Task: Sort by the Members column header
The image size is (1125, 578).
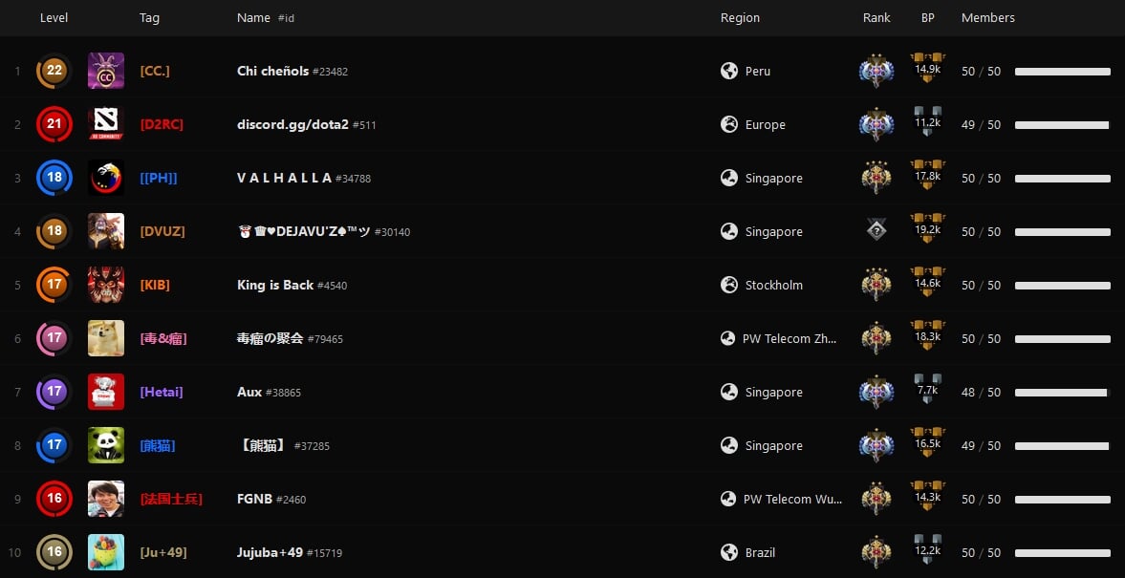Action: tap(987, 18)
